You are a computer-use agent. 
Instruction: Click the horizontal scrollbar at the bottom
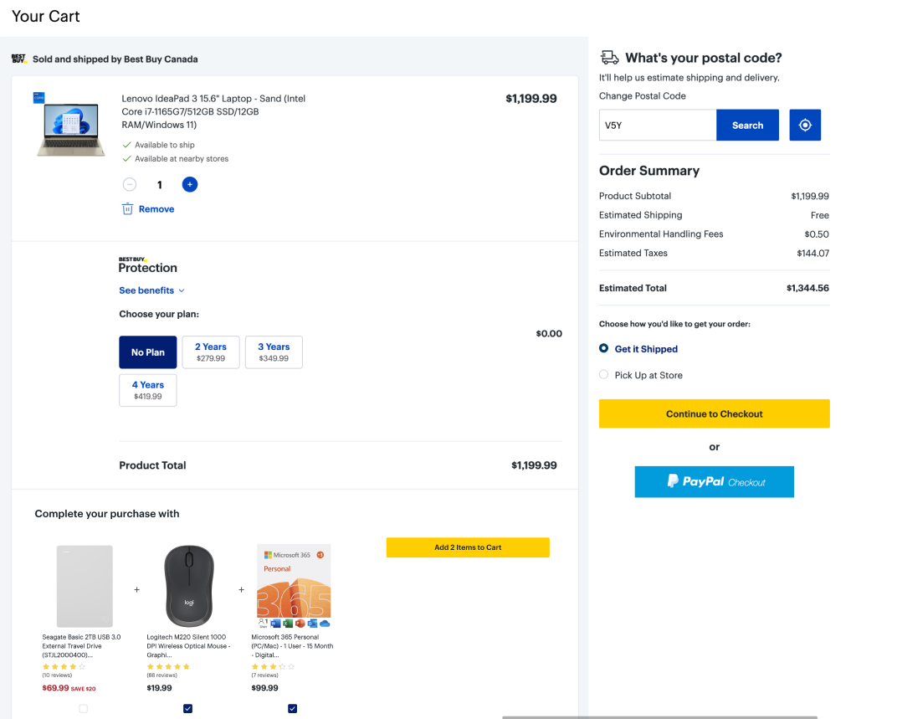tap(659, 716)
